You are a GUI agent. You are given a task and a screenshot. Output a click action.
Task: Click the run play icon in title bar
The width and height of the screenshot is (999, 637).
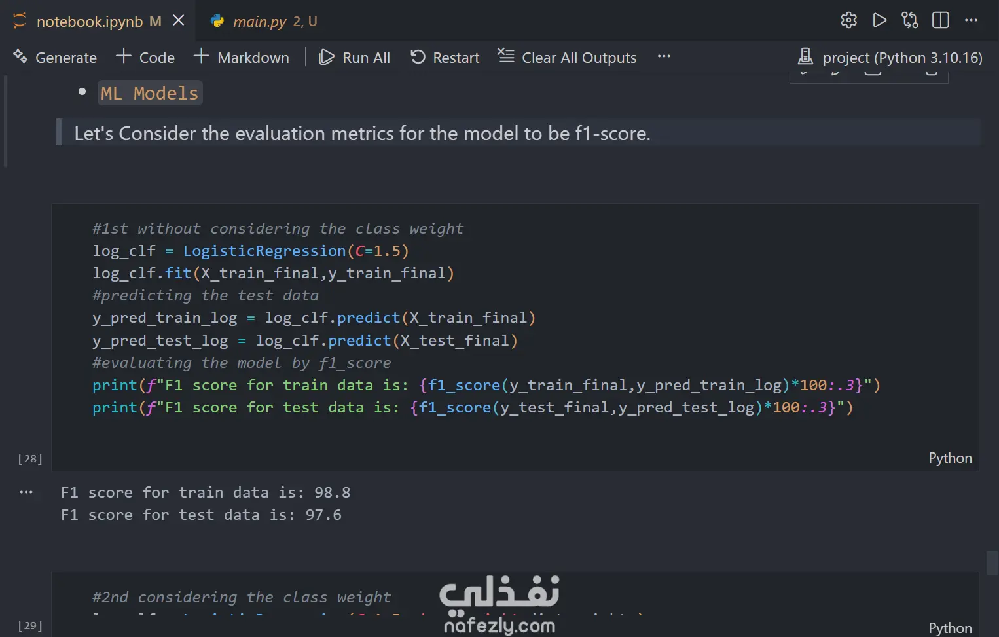[x=879, y=20]
